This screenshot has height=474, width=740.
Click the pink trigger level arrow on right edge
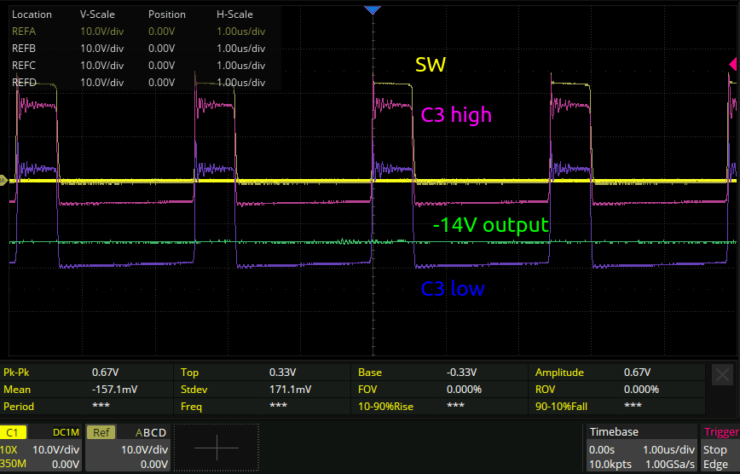tap(733, 65)
